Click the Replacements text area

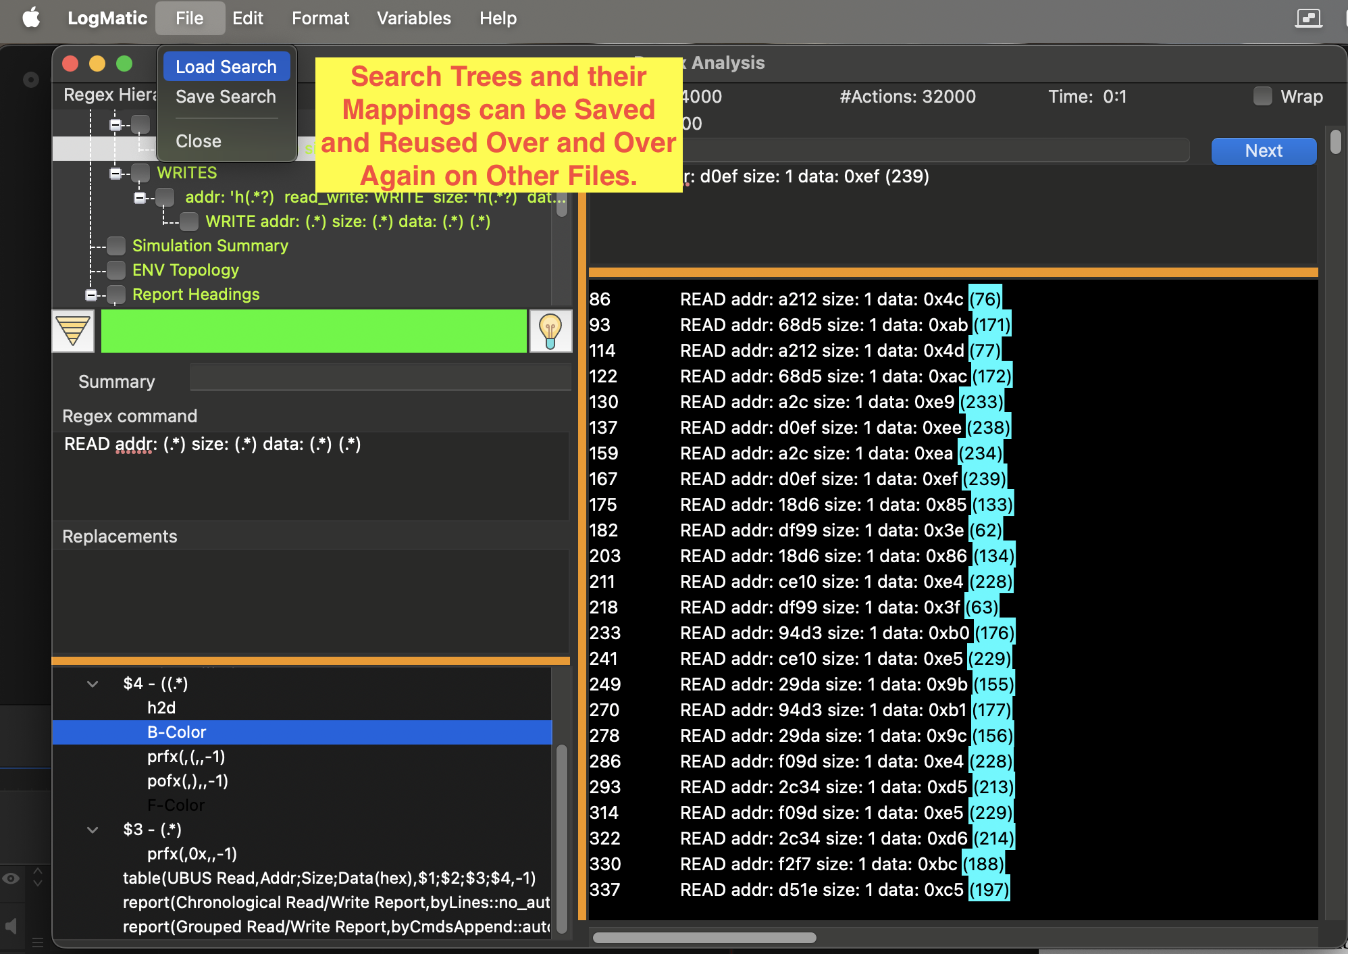pyautogui.click(x=310, y=601)
